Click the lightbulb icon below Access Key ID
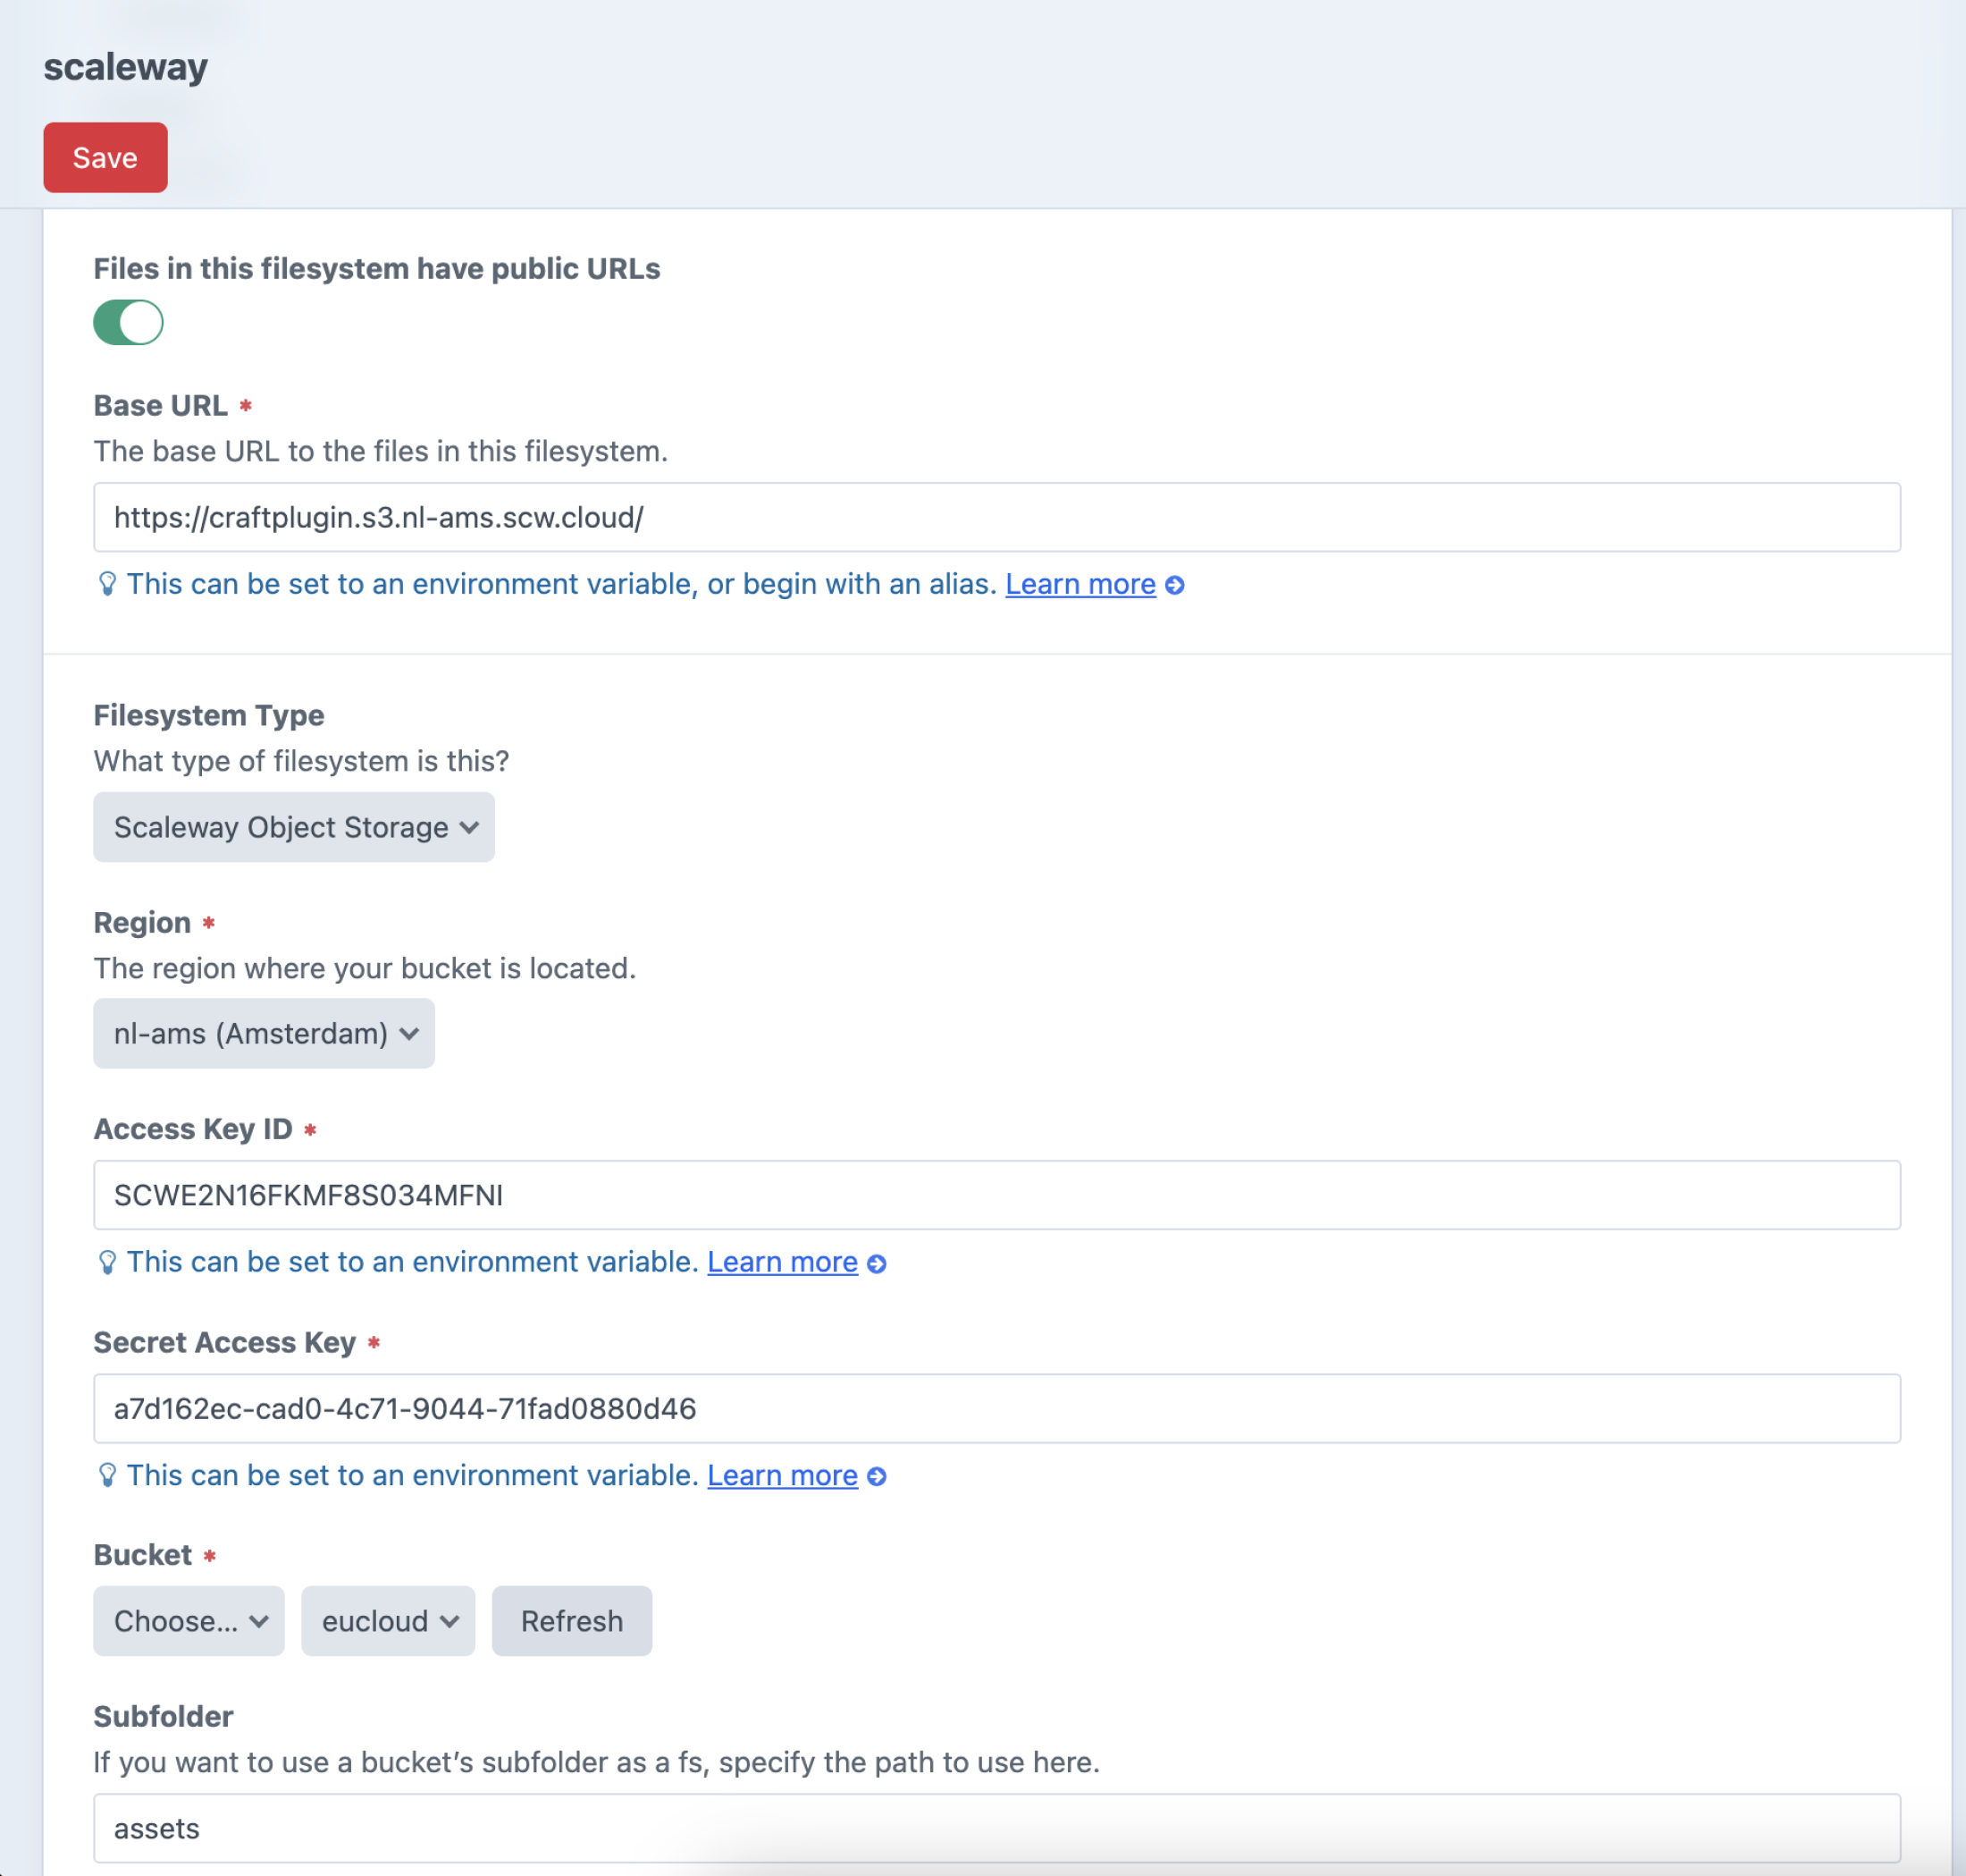The image size is (1966, 1876). pos(108,1262)
